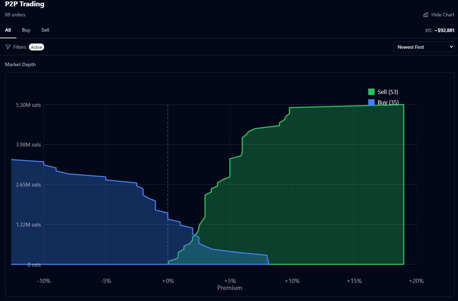Click the Active filter badge

click(x=37, y=47)
